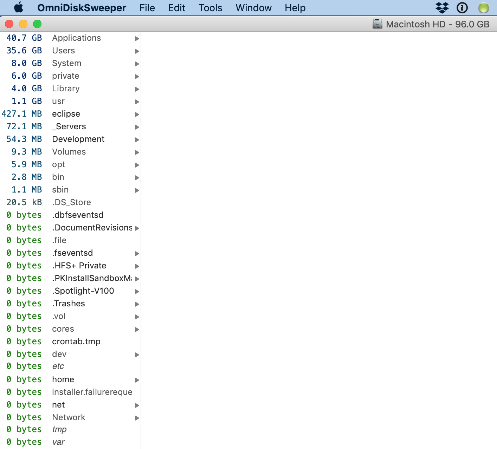Click the 427.1 MB size value

coord(21,114)
